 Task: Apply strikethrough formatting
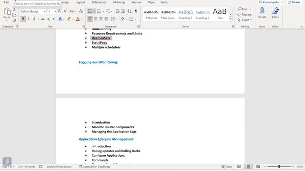(43, 19)
